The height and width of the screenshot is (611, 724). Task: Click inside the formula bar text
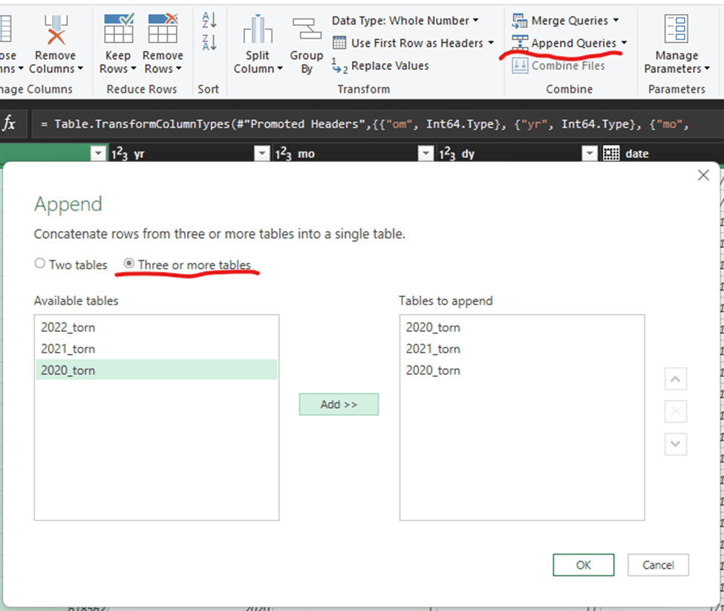pos(371,124)
